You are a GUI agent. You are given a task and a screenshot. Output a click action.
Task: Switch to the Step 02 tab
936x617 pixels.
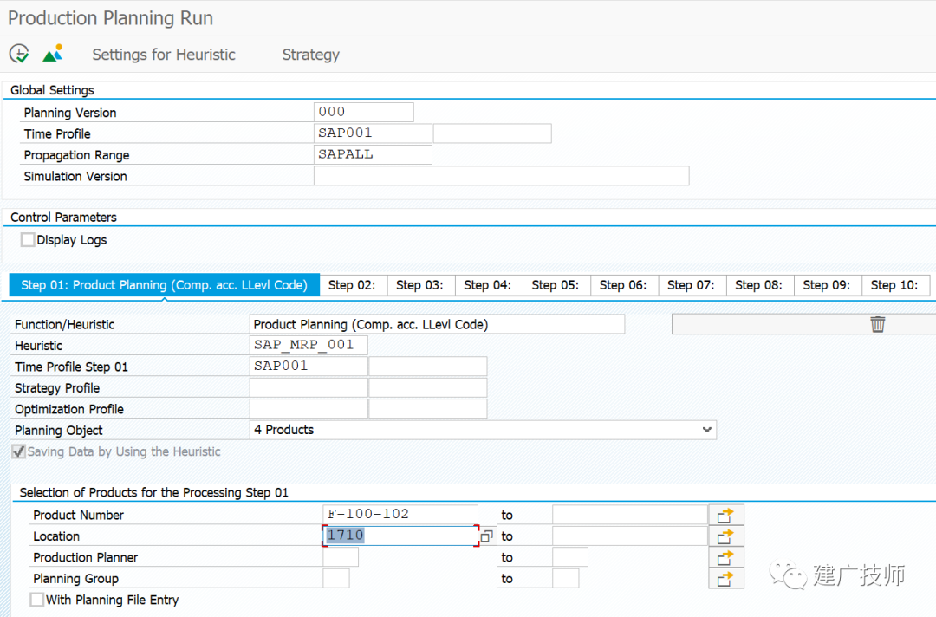coord(352,284)
